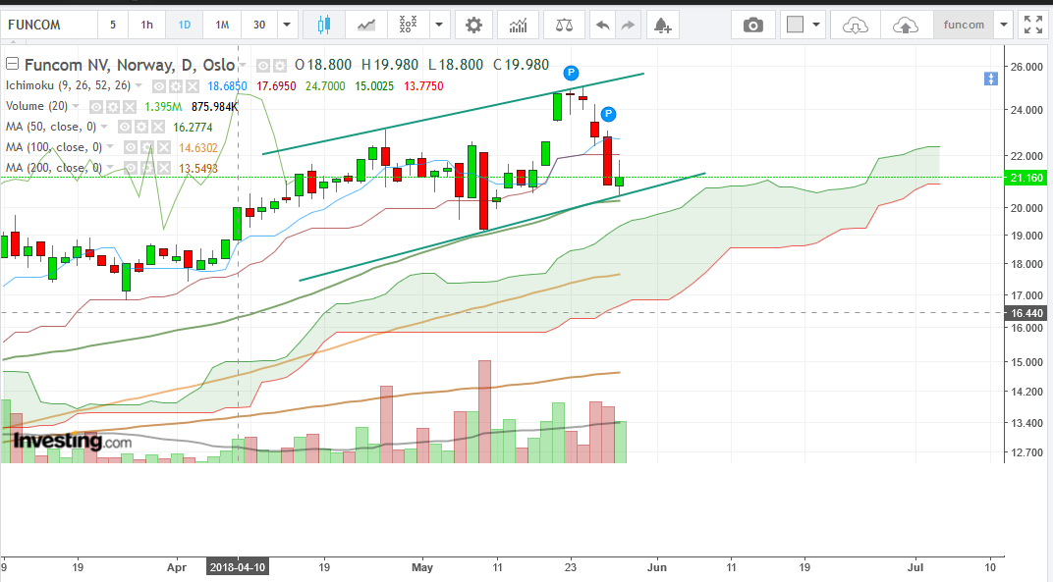
Task: Remove the MA 50 indicator
Action: (158, 127)
